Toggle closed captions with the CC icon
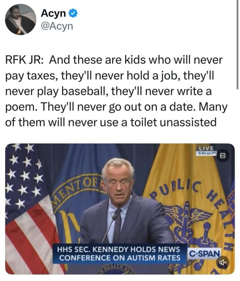Screen dimensions: 240x281 tap(223, 155)
